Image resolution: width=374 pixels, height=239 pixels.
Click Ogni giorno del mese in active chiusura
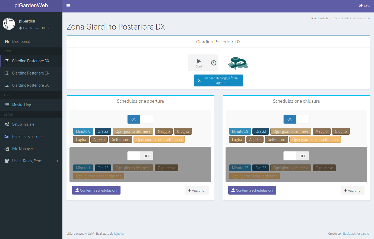pos(291,131)
